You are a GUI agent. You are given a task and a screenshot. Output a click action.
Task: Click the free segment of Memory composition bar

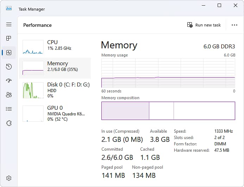(x=204, y=111)
